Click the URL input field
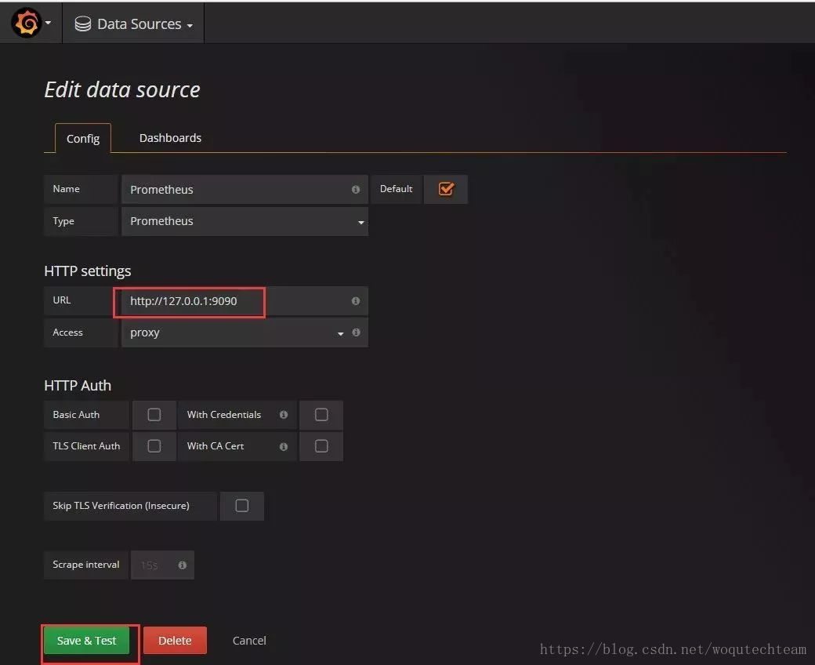 coord(244,301)
